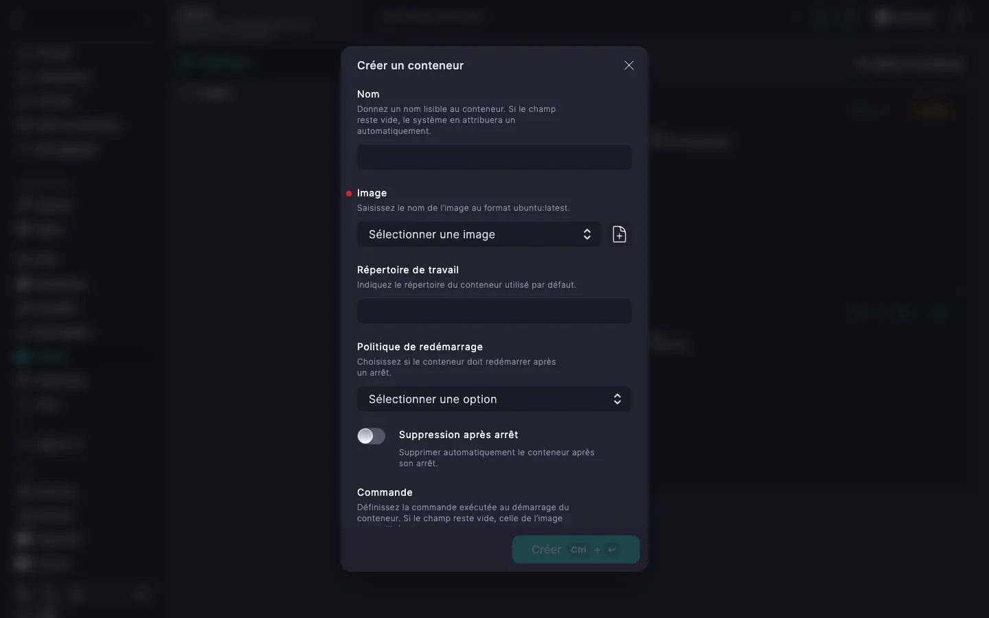This screenshot has height=618, width=989.
Task: Click the Image dropdown chevron arrows
Action: [x=587, y=234]
